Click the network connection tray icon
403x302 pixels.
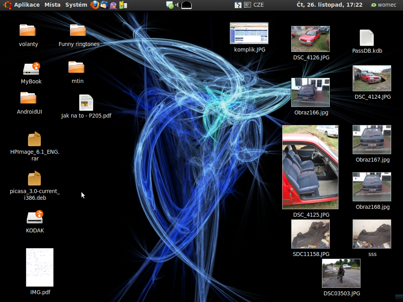click(187, 5)
